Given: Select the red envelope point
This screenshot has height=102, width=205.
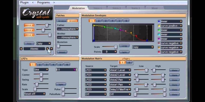Looking at the screenshot, I should click(x=136, y=36).
